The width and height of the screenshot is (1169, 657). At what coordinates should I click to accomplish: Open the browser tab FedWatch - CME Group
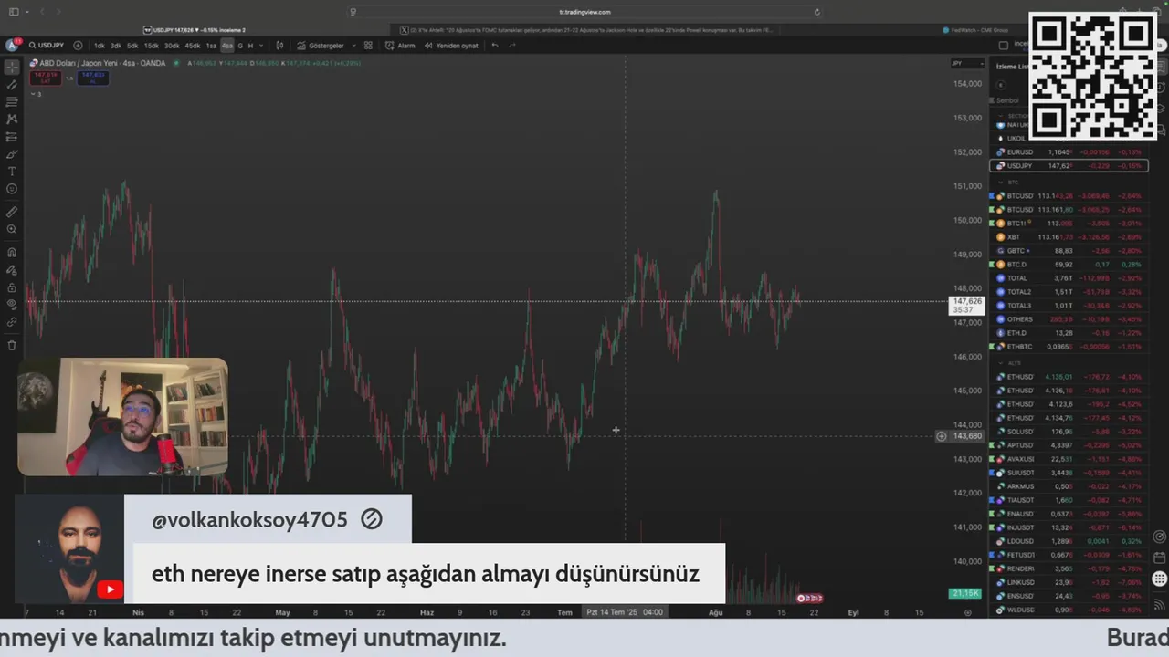click(975, 30)
